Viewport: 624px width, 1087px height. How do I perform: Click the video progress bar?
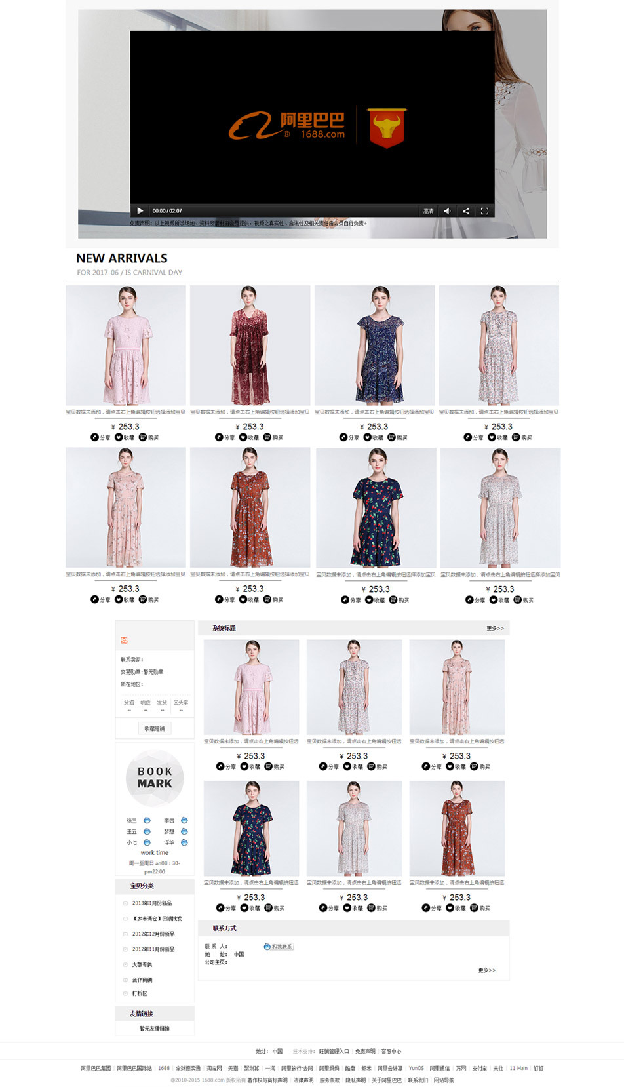312,204
